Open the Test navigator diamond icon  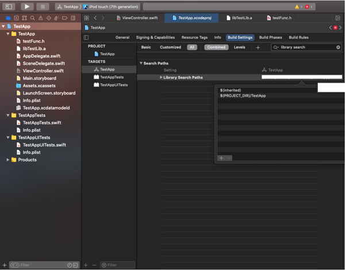tap(49, 18)
